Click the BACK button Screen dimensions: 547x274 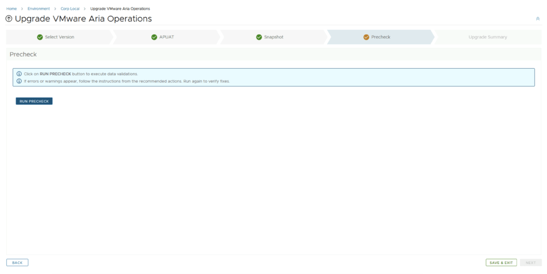(x=17, y=263)
